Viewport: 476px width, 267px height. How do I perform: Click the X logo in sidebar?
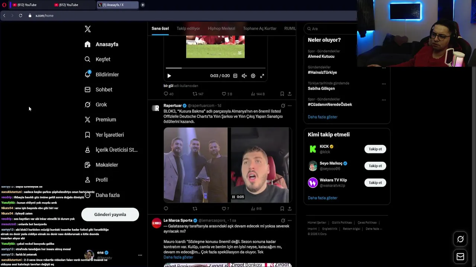coord(88,29)
